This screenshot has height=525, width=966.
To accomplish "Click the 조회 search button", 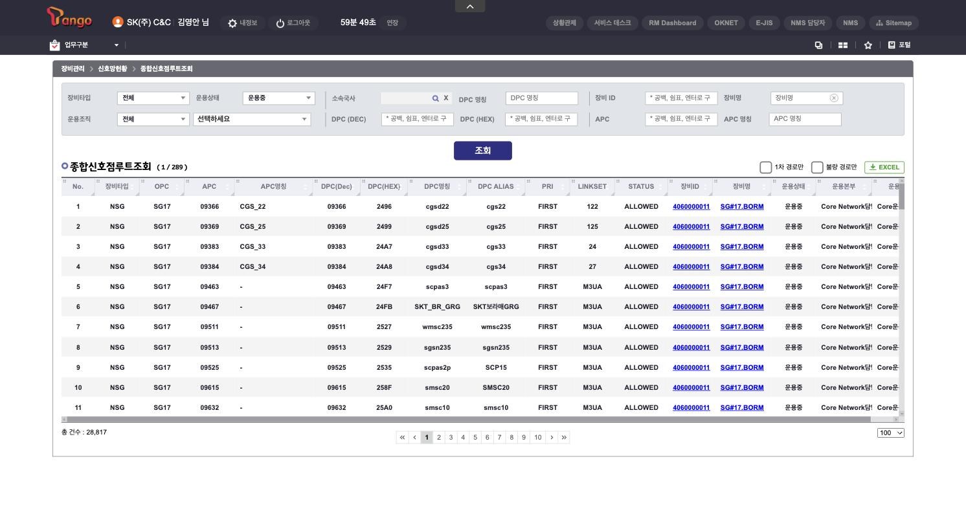I will coord(483,151).
